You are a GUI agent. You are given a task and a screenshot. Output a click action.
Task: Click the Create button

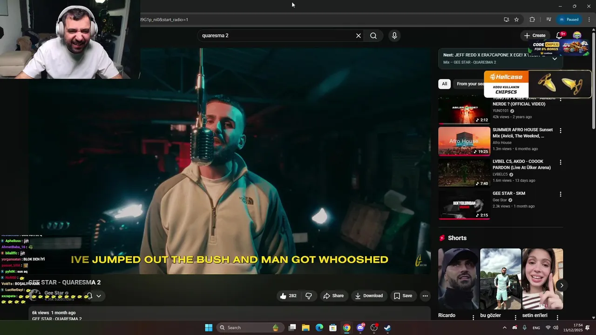[x=535, y=35]
